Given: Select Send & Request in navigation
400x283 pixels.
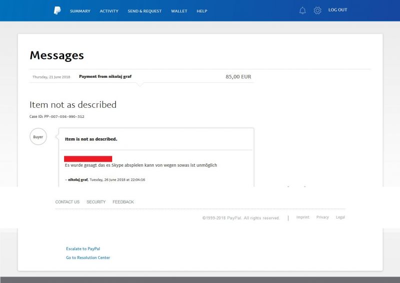Looking at the screenshot, I should [x=145, y=11].
